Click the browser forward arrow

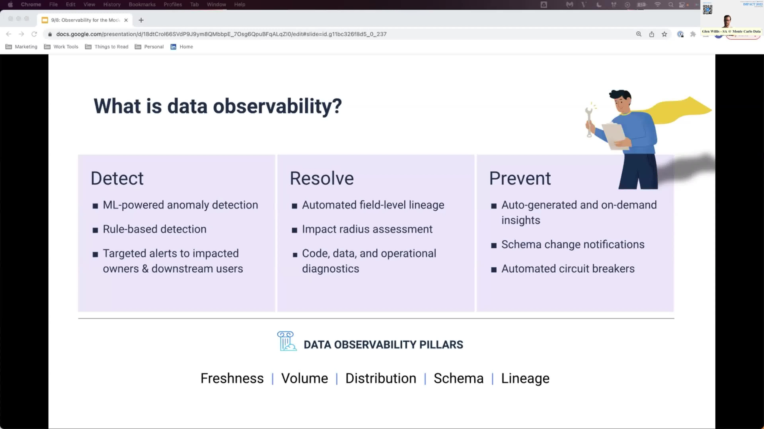21,34
